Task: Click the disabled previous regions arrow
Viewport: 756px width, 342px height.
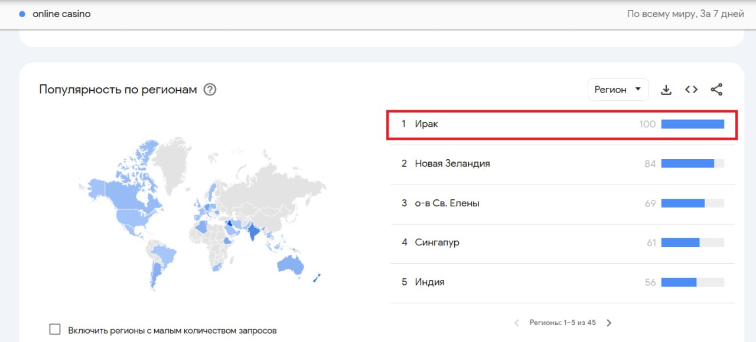Action: pos(516,323)
